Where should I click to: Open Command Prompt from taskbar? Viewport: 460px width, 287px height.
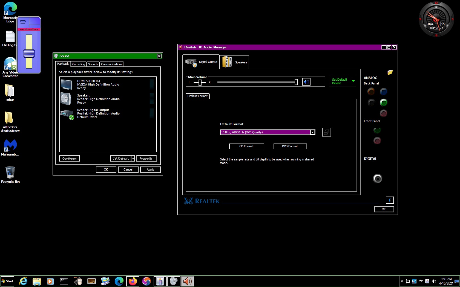click(x=64, y=281)
